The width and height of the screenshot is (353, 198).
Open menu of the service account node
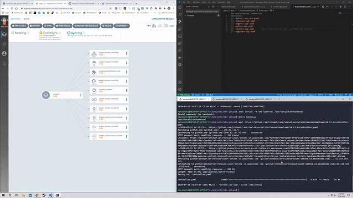point(126,63)
